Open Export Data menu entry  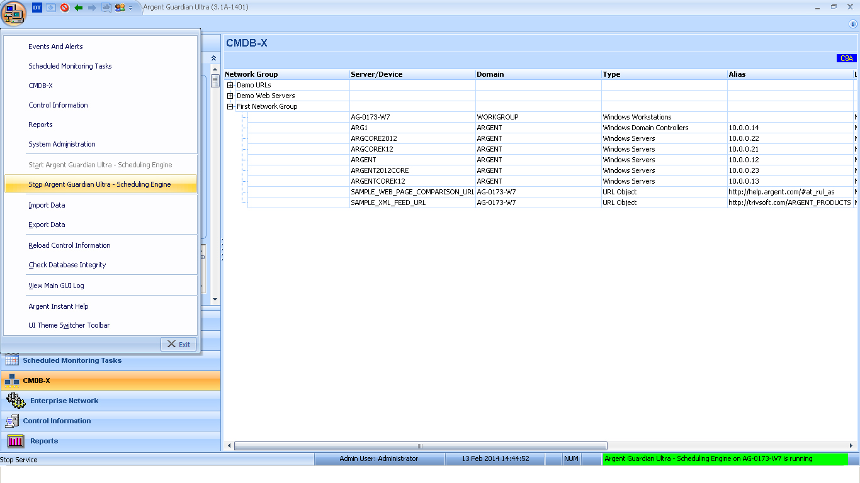point(47,225)
